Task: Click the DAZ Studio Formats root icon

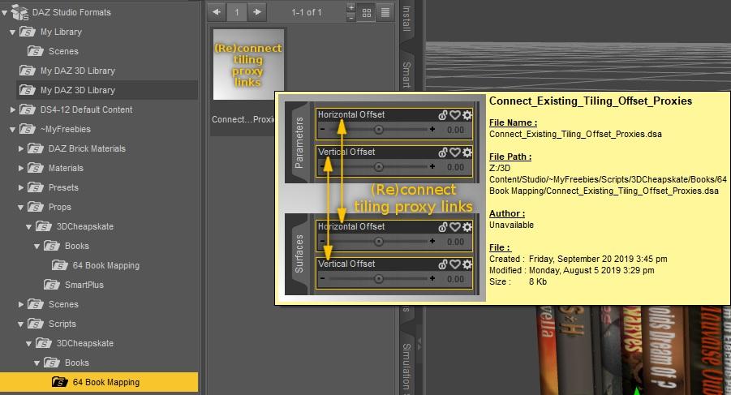Action: [20, 12]
